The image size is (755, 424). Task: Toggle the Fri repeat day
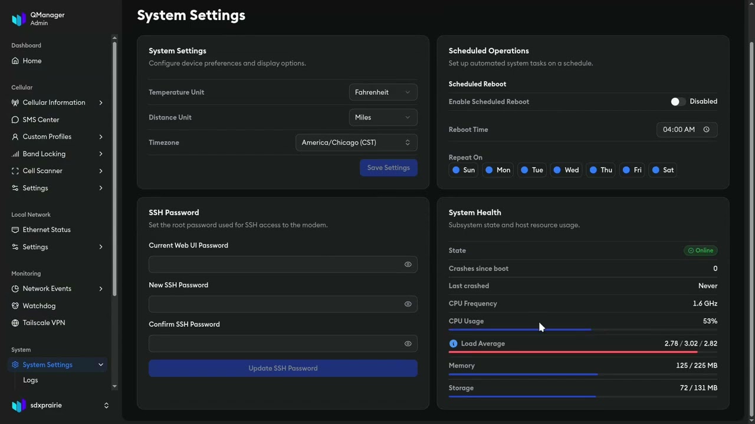pyautogui.click(x=632, y=170)
